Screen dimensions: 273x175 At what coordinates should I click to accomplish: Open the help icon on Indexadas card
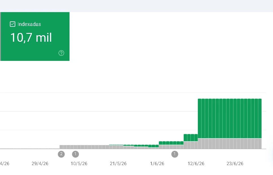pos(61,53)
